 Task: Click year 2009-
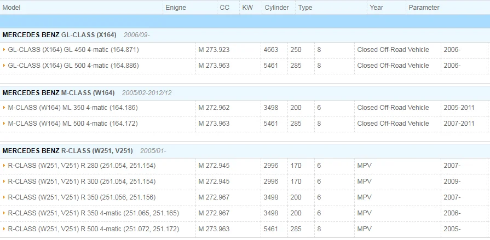pos(452,182)
